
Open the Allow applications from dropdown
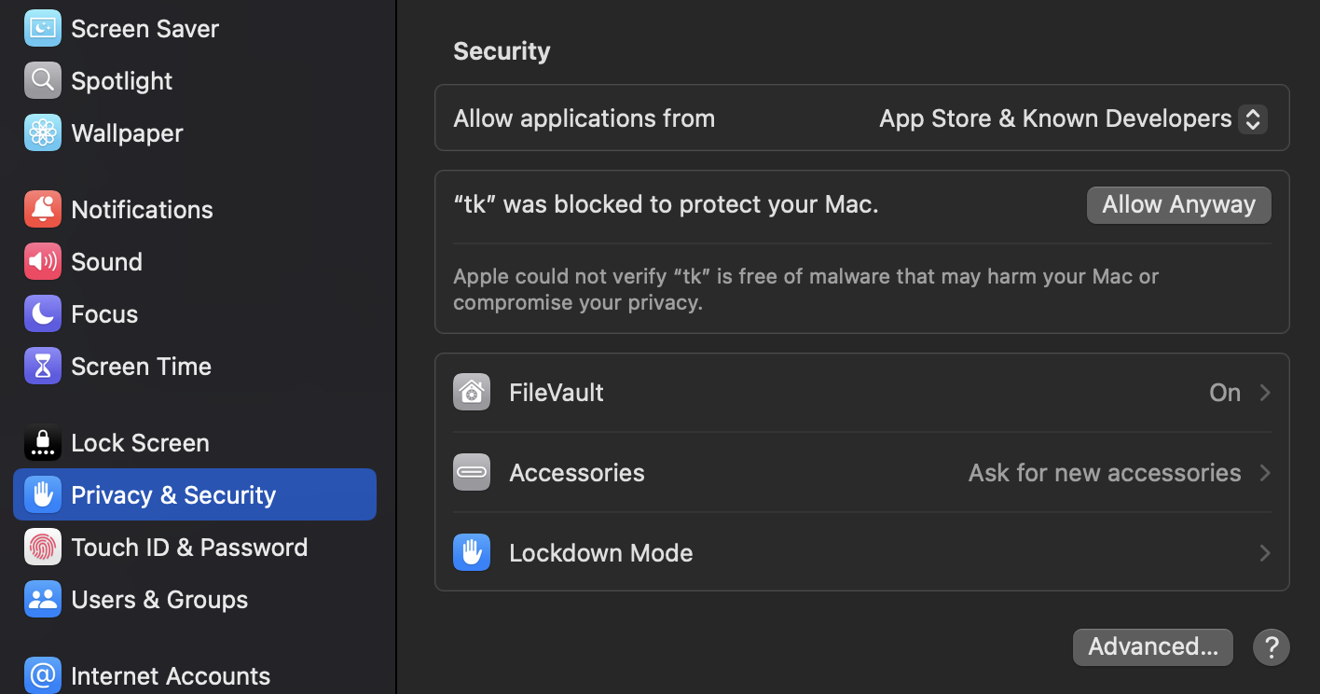pyautogui.click(x=1254, y=118)
